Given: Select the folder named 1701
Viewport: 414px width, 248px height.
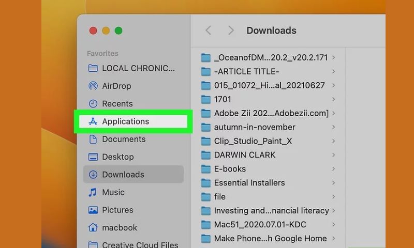Looking at the screenshot, I should point(223,99).
